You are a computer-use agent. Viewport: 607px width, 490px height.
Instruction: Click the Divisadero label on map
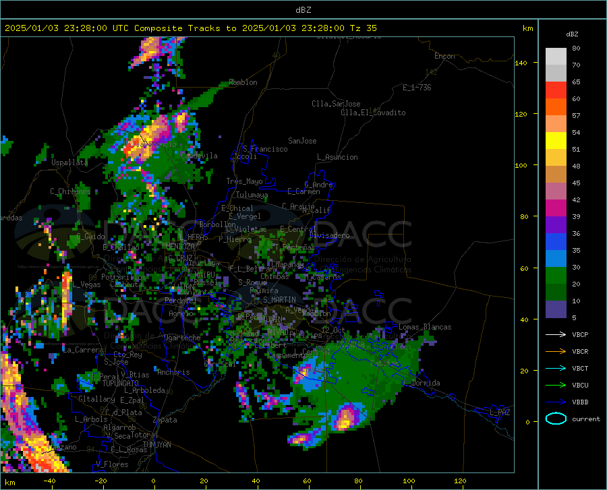coord(329,235)
